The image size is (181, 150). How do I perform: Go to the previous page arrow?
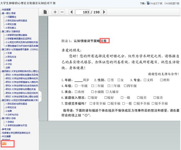(x=71, y=12)
